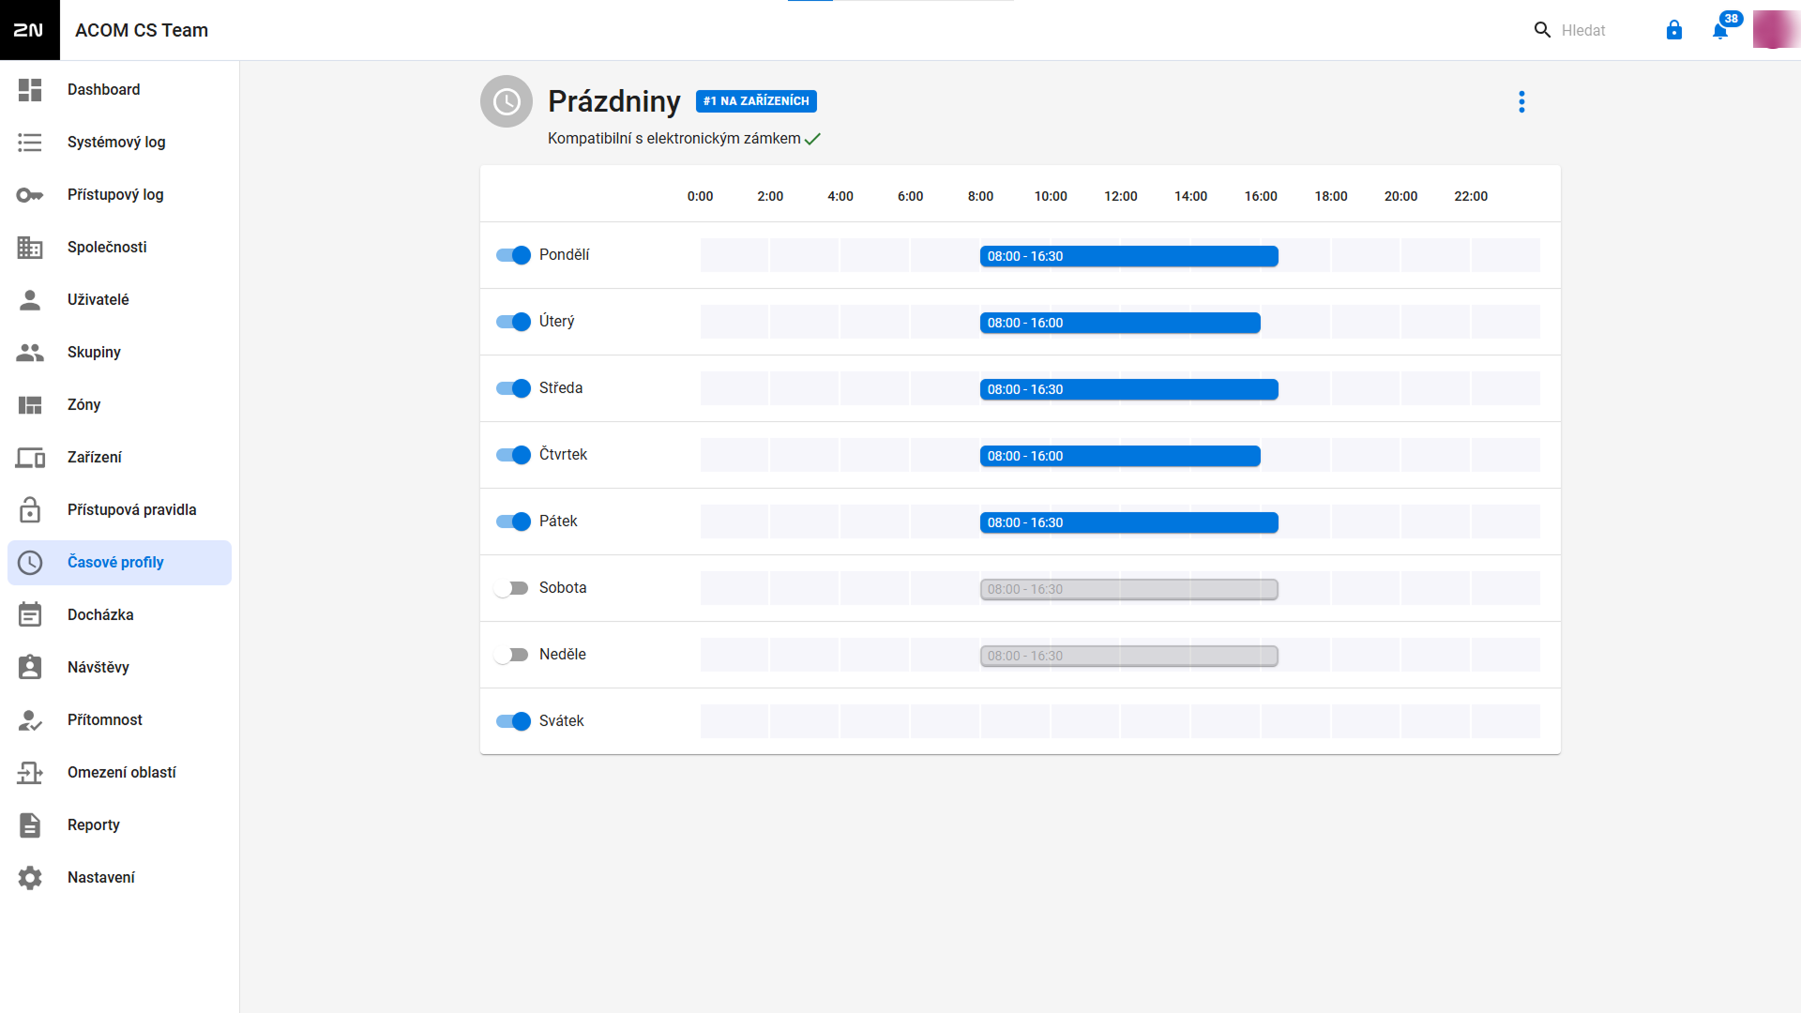The image size is (1801, 1013).
Task: Go to Uživatelé section
Action: point(119,300)
